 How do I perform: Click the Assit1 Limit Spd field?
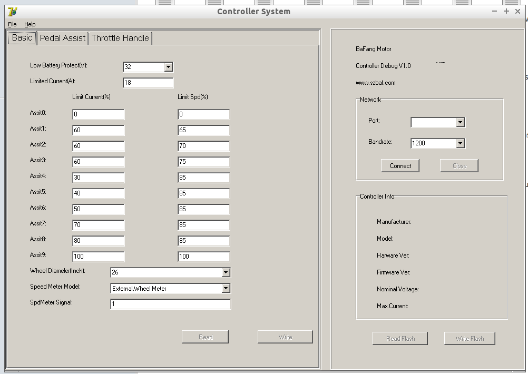coord(204,130)
